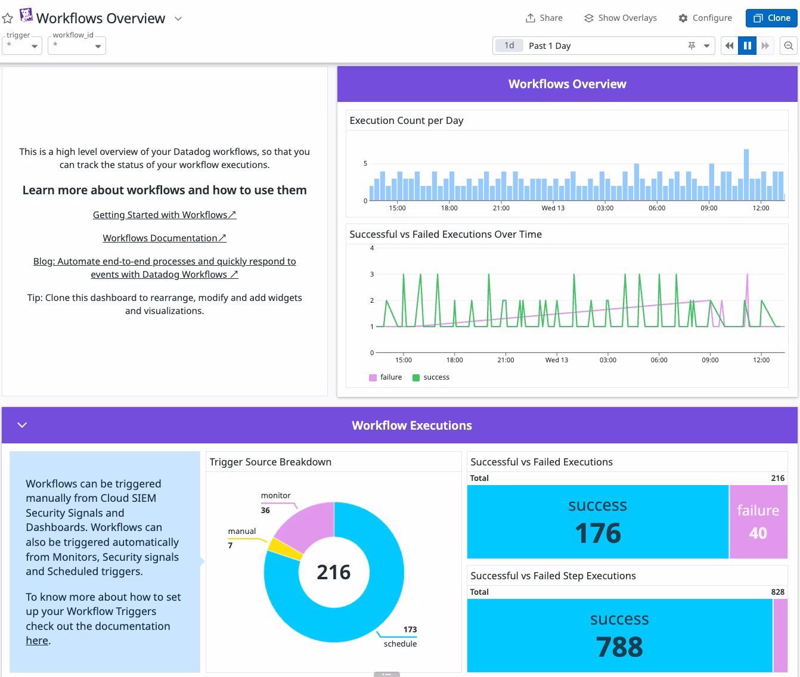Click the pin icon in time selector

coord(692,46)
